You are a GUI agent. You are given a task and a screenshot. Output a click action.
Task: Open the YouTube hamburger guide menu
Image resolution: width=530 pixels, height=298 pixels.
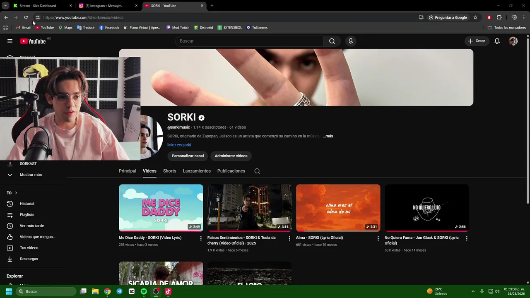10,41
